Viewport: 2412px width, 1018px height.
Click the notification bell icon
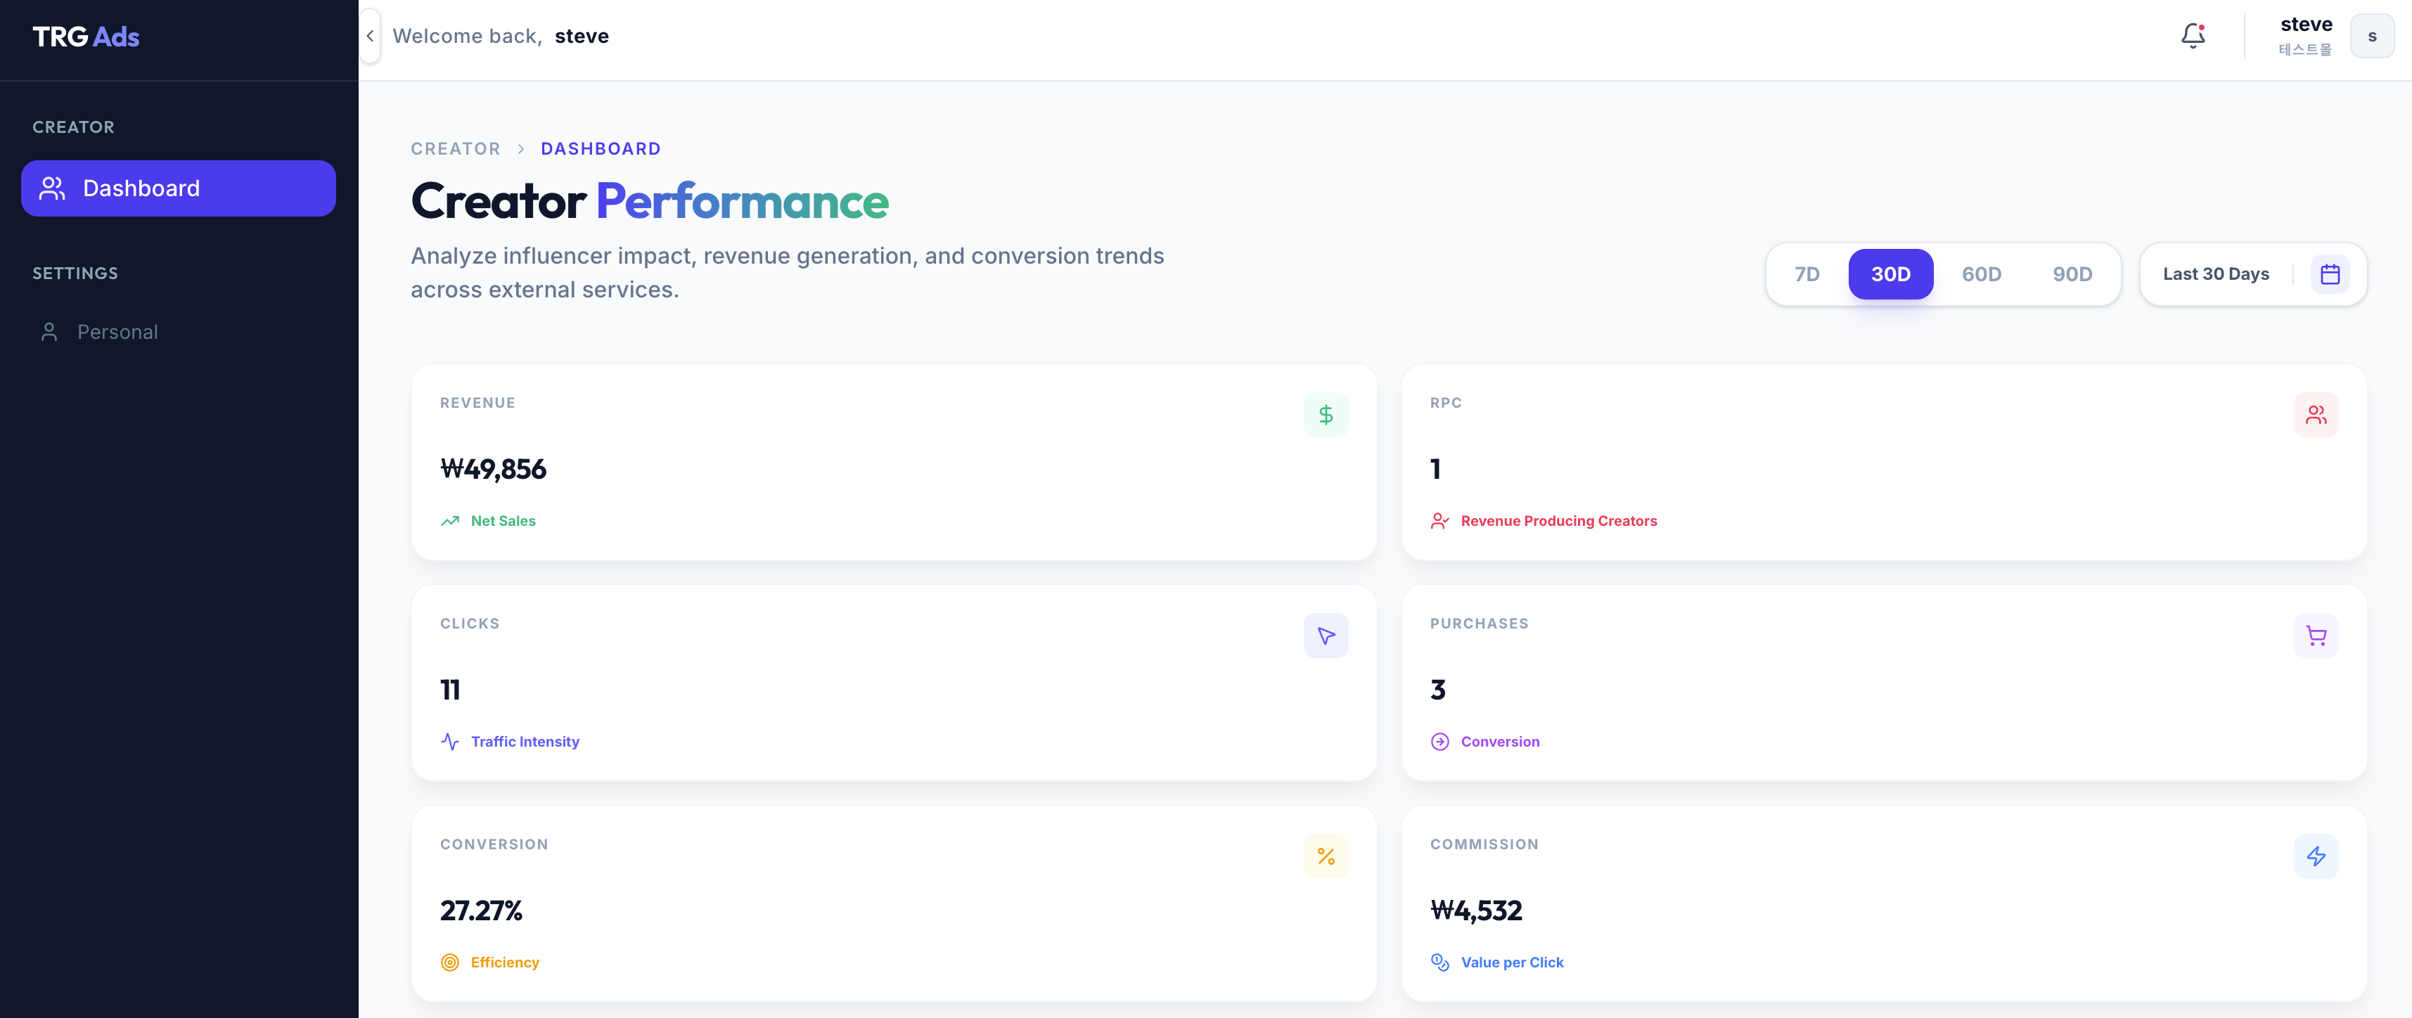pyautogui.click(x=2192, y=37)
